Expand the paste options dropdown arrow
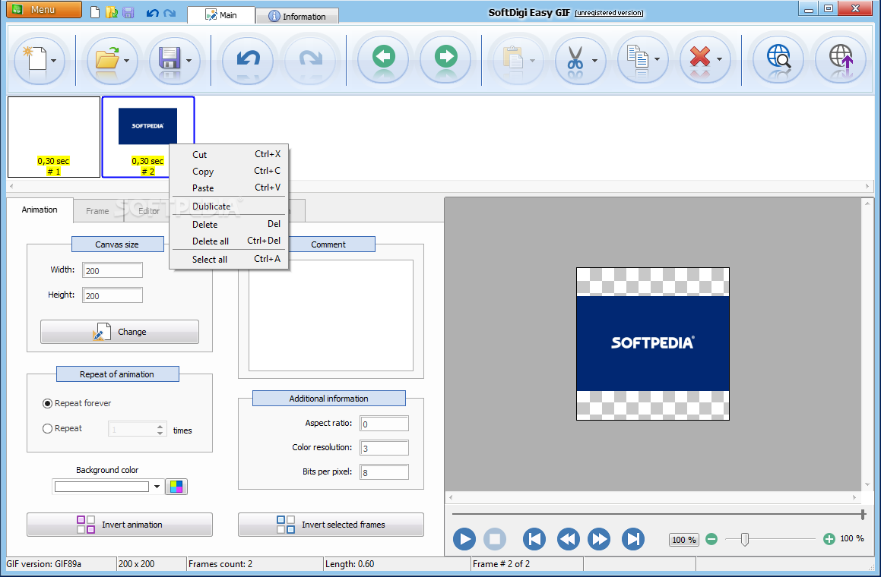Viewport: 881px width, 577px height. pyautogui.click(x=532, y=61)
